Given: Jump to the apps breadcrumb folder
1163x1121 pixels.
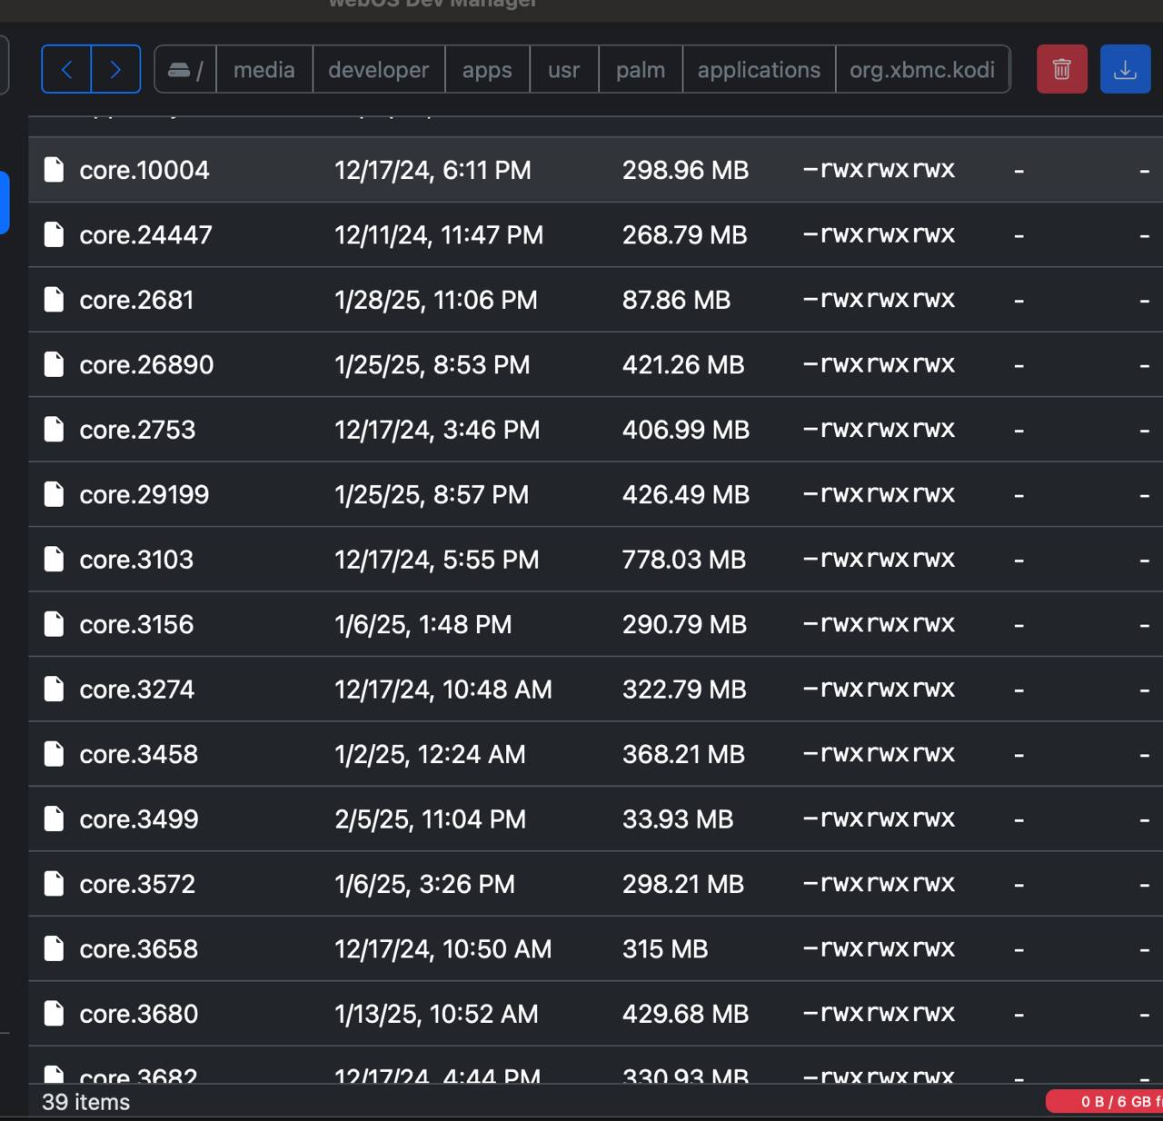Looking at the screenshot, I should click(486, 70).
